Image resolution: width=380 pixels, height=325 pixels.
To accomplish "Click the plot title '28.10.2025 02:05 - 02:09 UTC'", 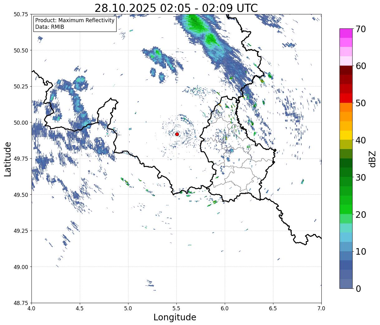I will coord(176,8).
